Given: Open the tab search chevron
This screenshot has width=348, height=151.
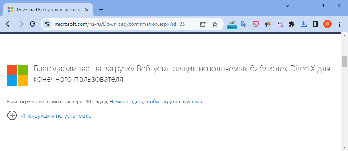Looking at the screenshot, I should pos(288,6).
